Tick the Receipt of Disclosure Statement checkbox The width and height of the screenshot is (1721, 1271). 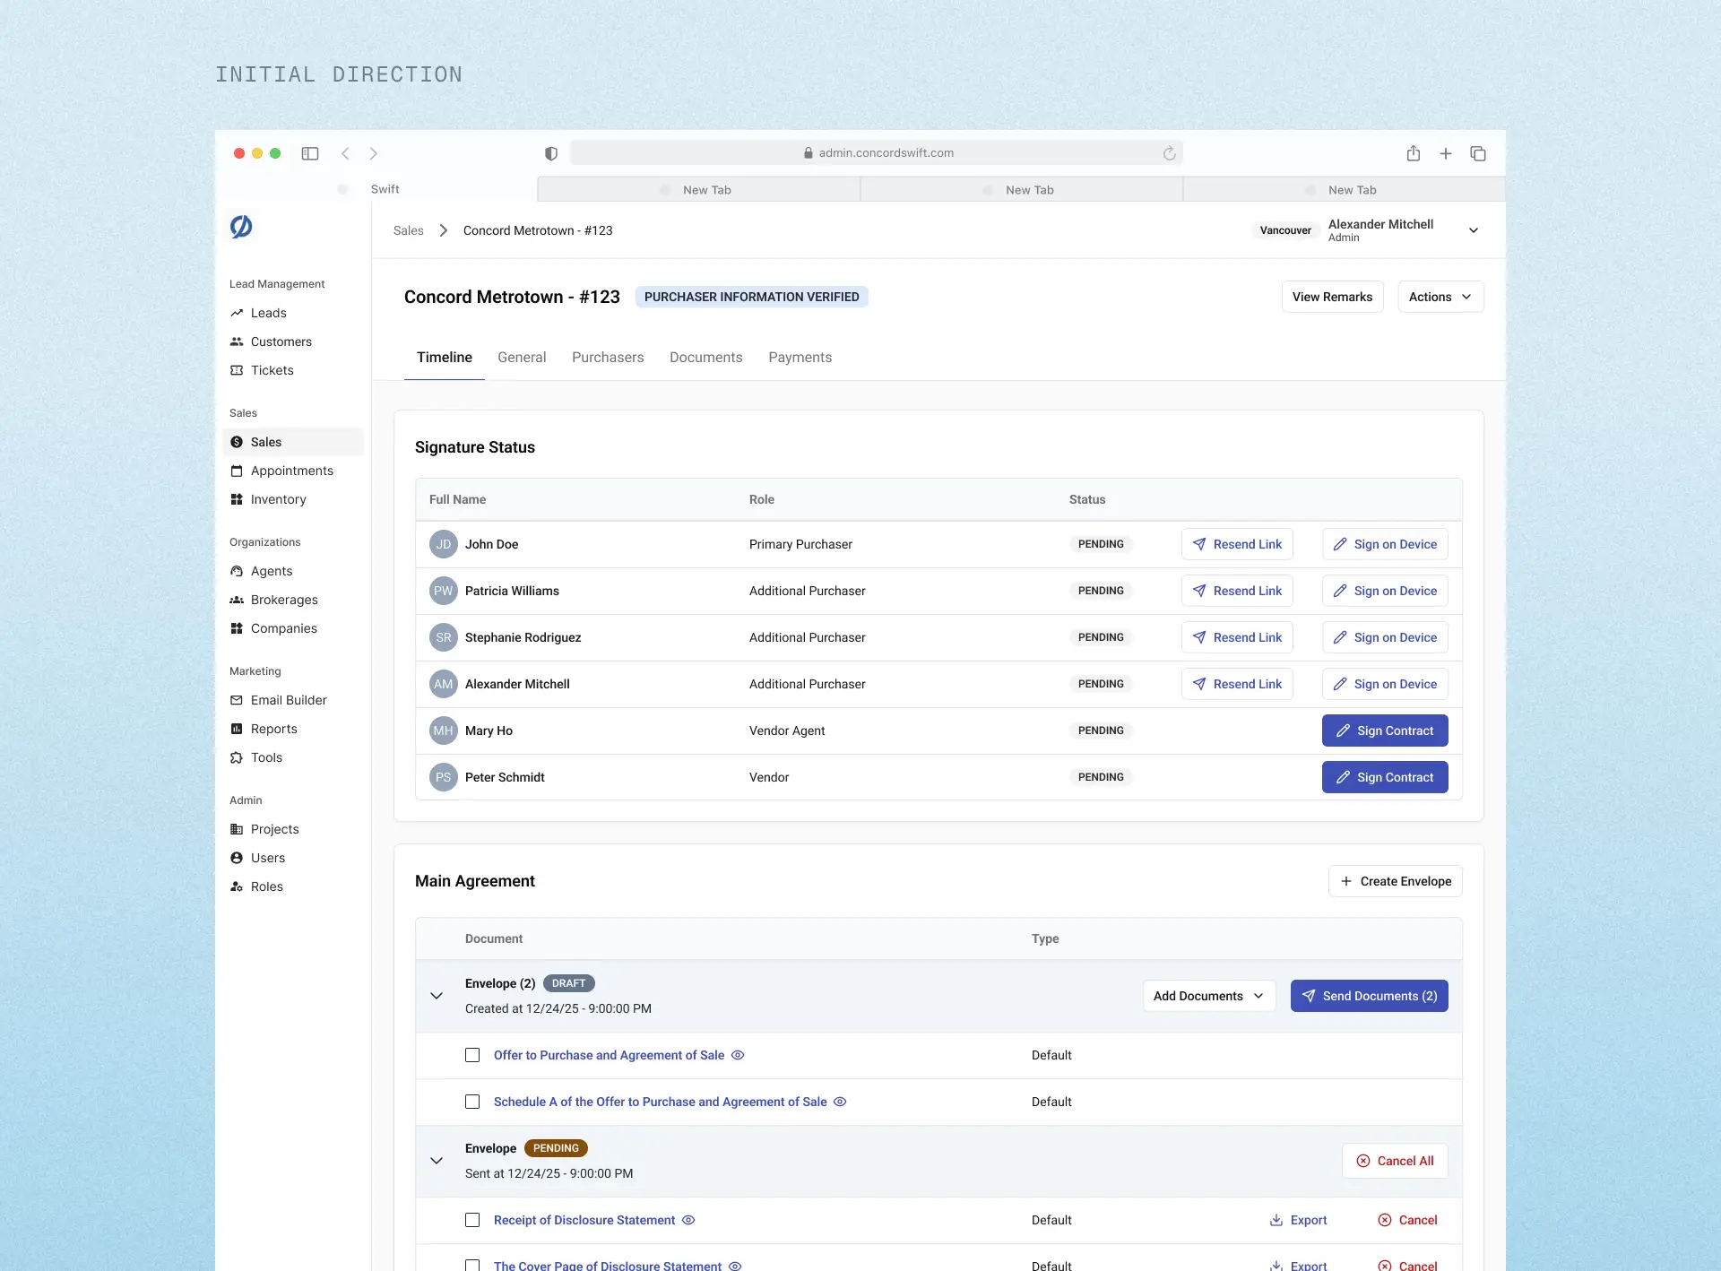pos(472,1220)
